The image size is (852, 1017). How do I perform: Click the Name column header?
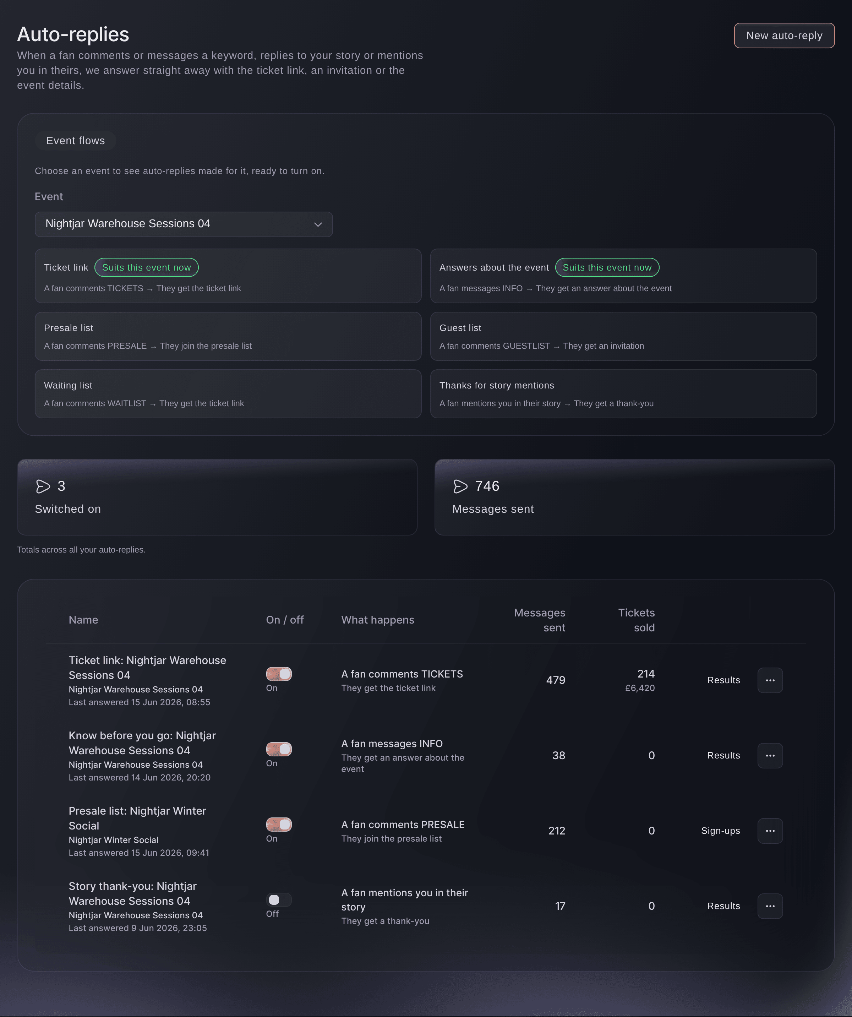click(x=83, y=620)
